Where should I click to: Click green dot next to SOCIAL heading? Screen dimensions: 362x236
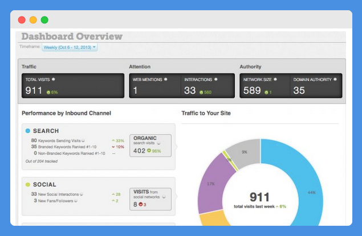(28, 184)
